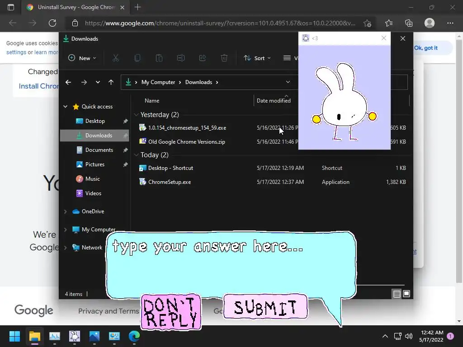The width and height of the screenshot is (463, 347).
Task: Click the 'type your answer here' text box
Action: click(x=230, y=265)
